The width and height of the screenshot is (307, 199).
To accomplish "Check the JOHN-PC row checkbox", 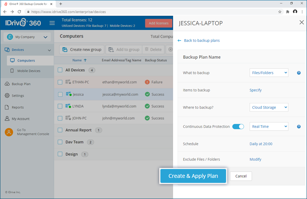I will (60, 118).
